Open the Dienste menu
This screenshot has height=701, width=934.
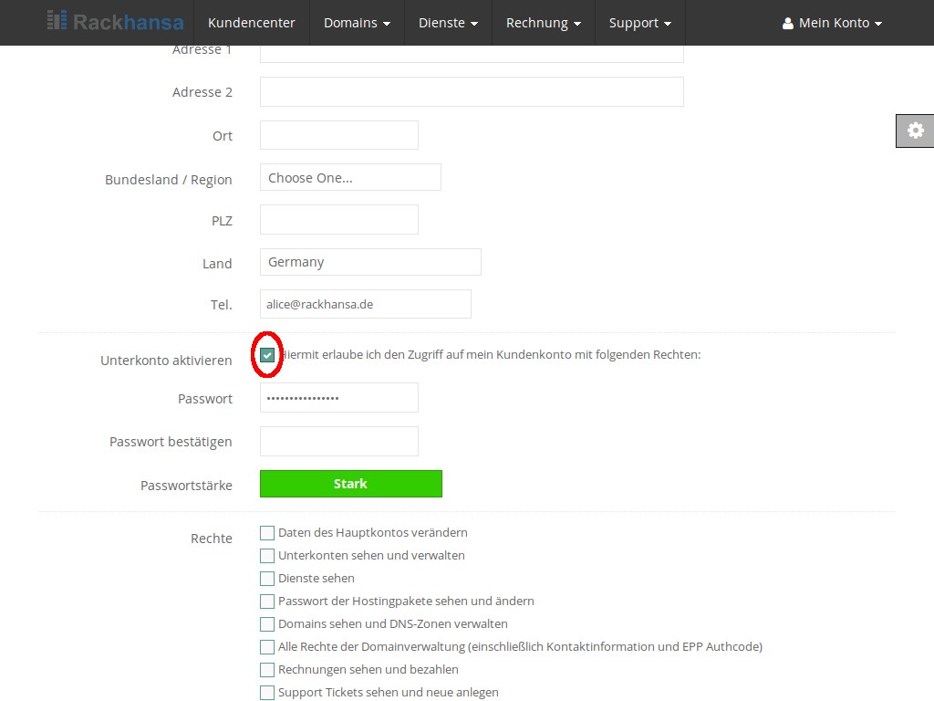click(x=448, y=23)
